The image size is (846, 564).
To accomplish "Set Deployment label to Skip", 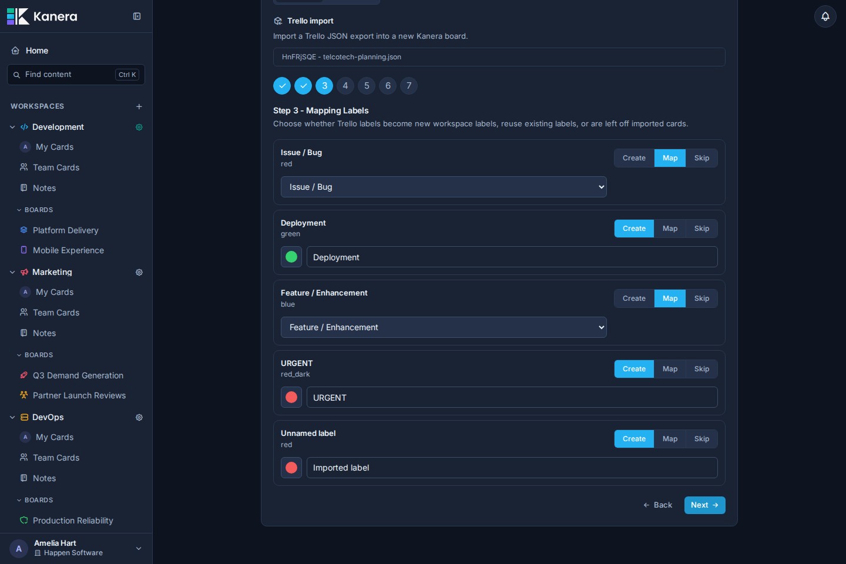I will (701, 229).
